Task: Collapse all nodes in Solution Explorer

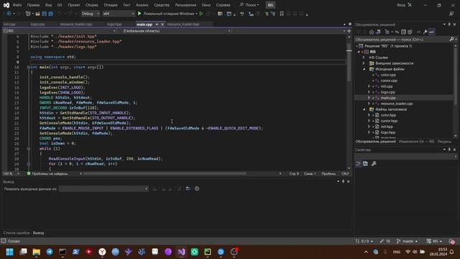Action: [403, 32]
